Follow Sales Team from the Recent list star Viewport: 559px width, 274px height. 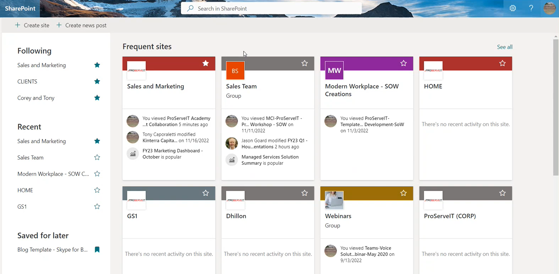[x=97, y=157]
